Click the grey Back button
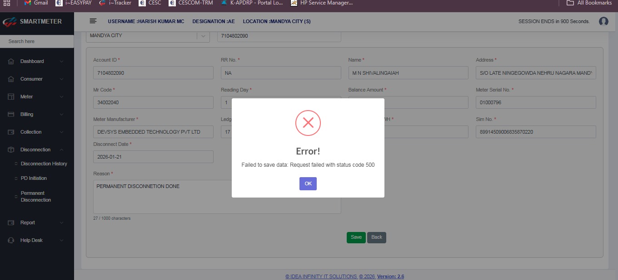 [x=377, y=237]
